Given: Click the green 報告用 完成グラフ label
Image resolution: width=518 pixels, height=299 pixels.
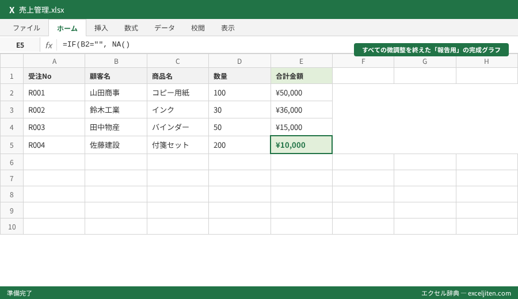Looking at the screenshot, I should pos(431,50).
